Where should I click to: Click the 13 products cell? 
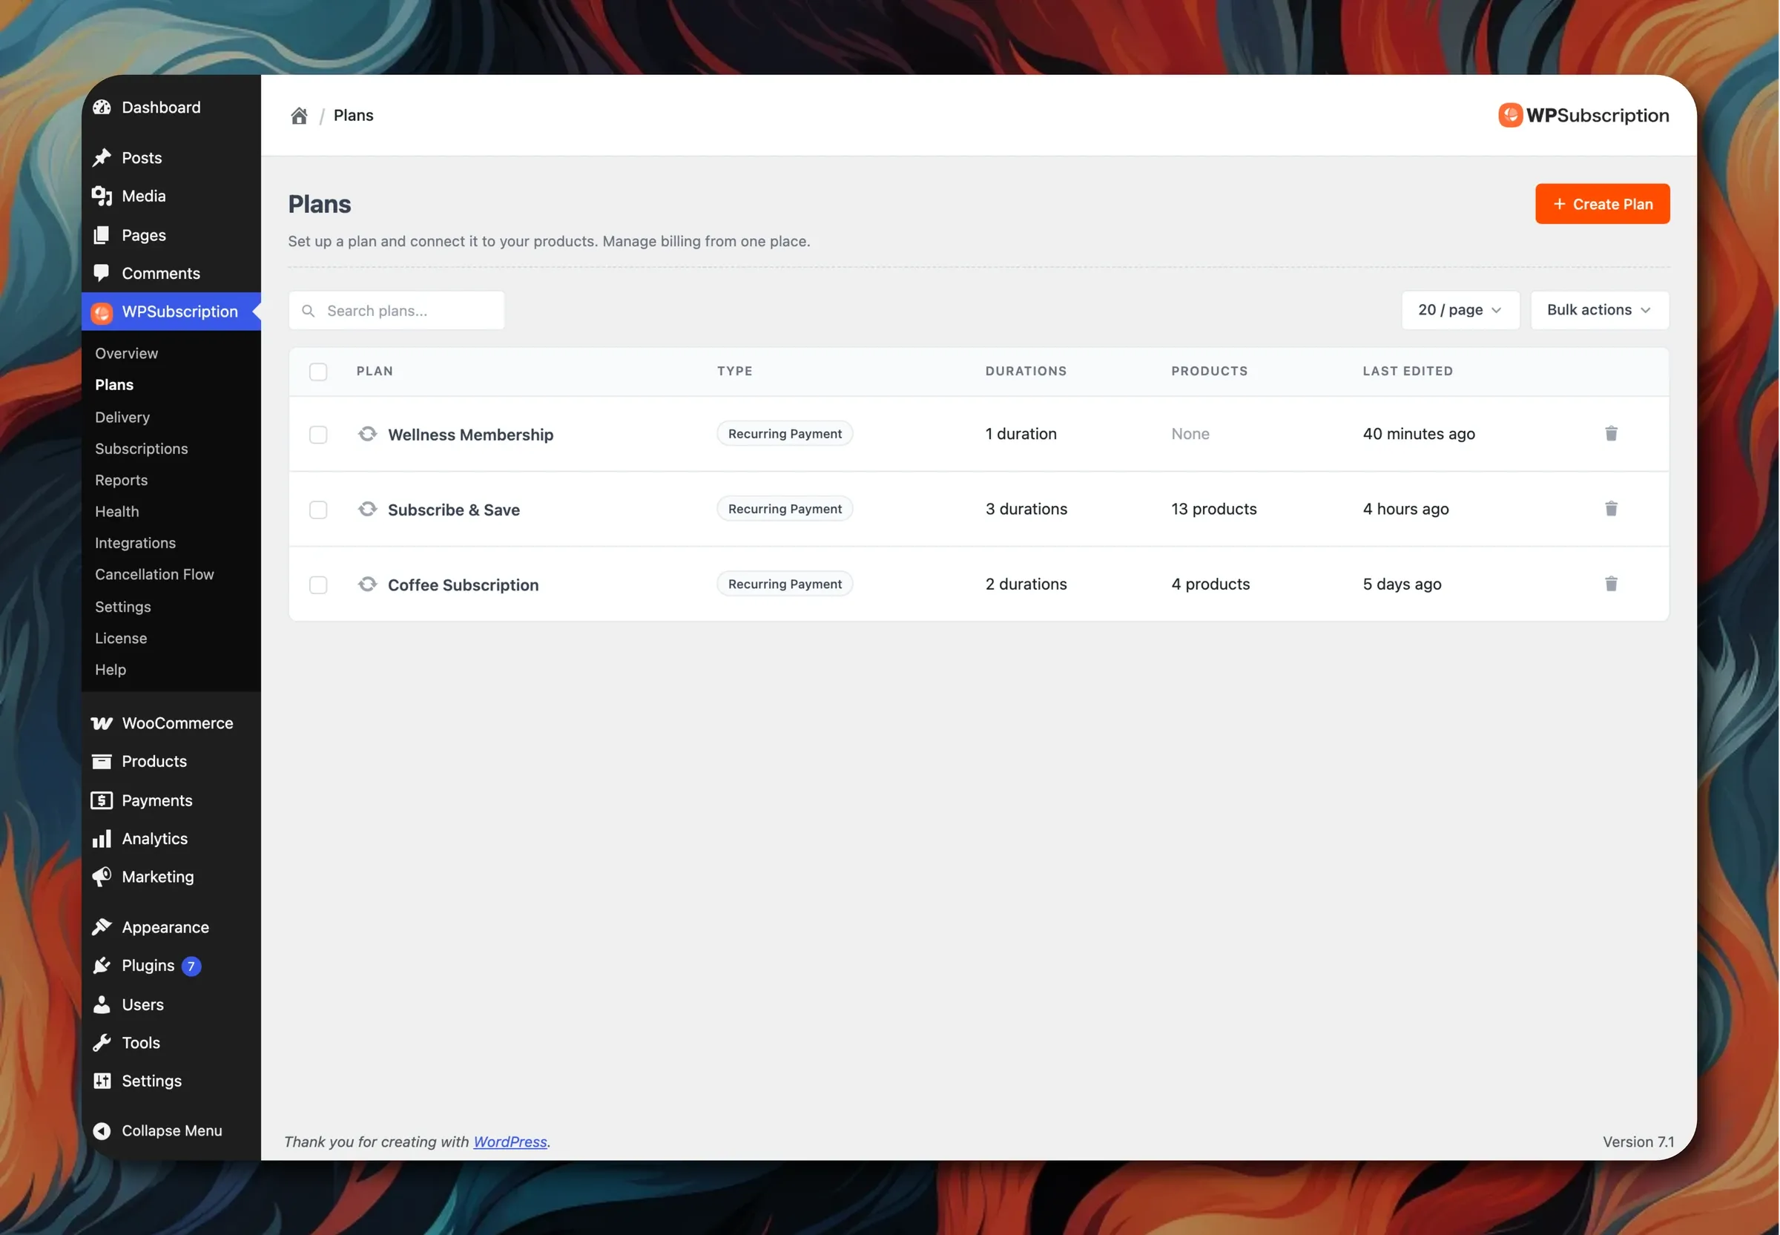[1213, 508]
